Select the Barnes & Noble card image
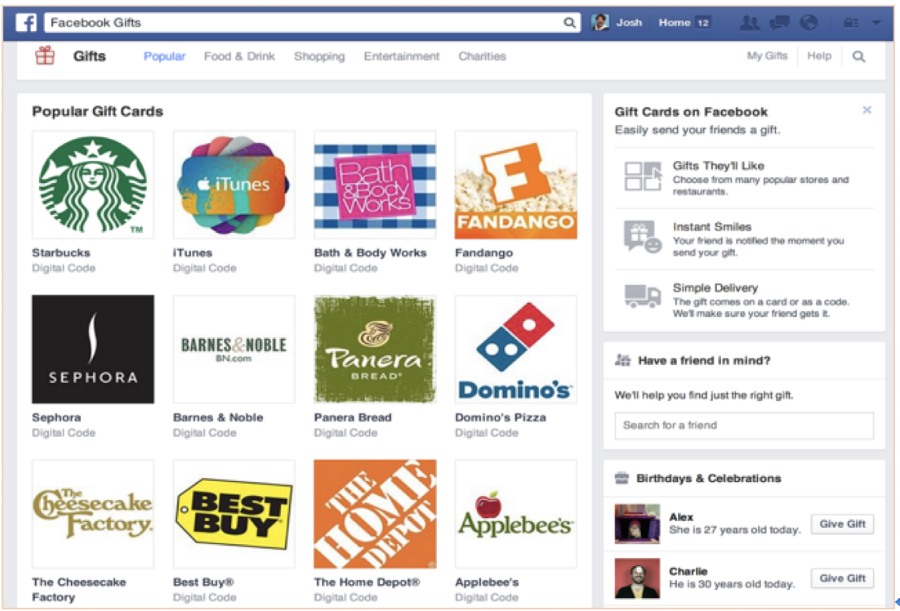This screenshot has height=611, width=900. (234, 349)
